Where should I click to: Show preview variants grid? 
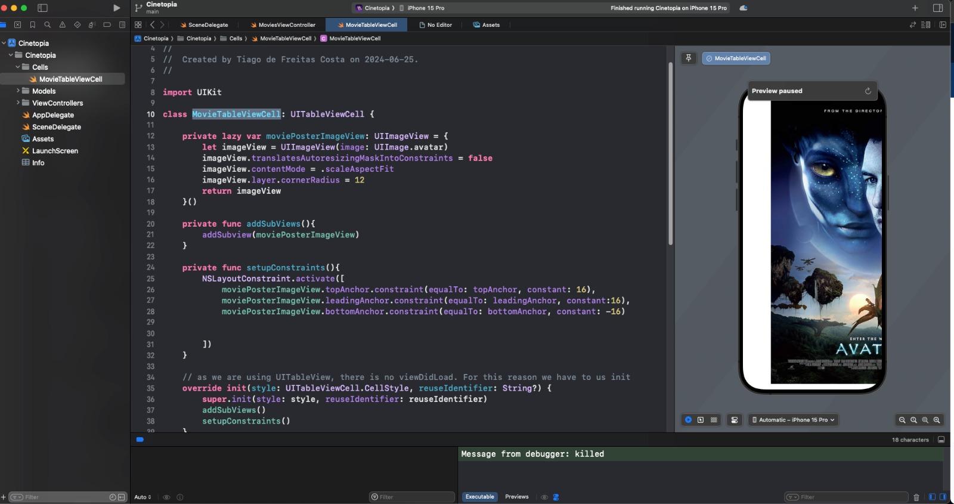pyautogui.click(x=714, y=420)
